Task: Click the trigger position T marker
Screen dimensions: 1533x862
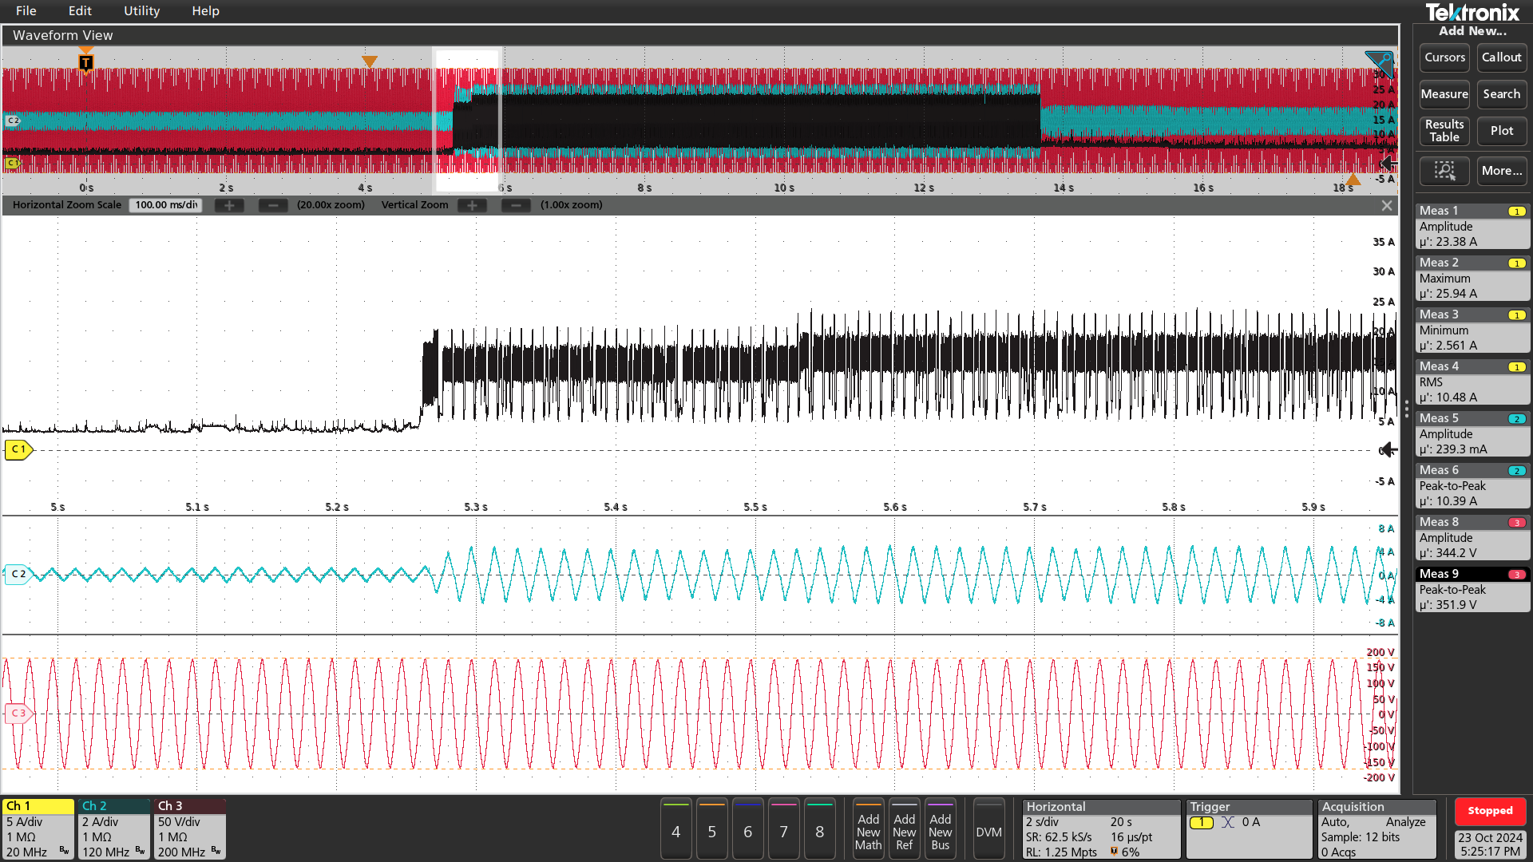Action: (x=85, y=62)
